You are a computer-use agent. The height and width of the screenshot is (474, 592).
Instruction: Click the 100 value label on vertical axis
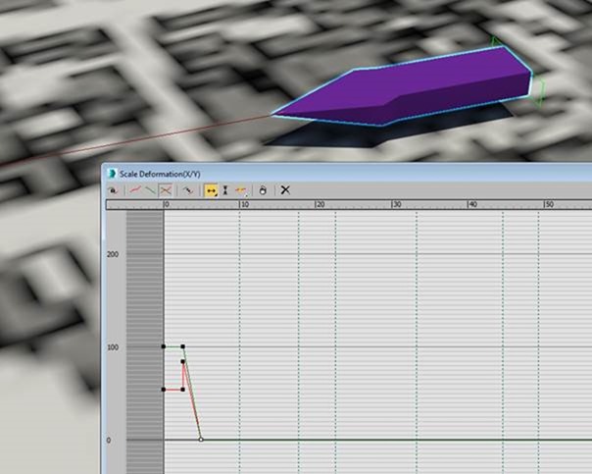[113, 347]
